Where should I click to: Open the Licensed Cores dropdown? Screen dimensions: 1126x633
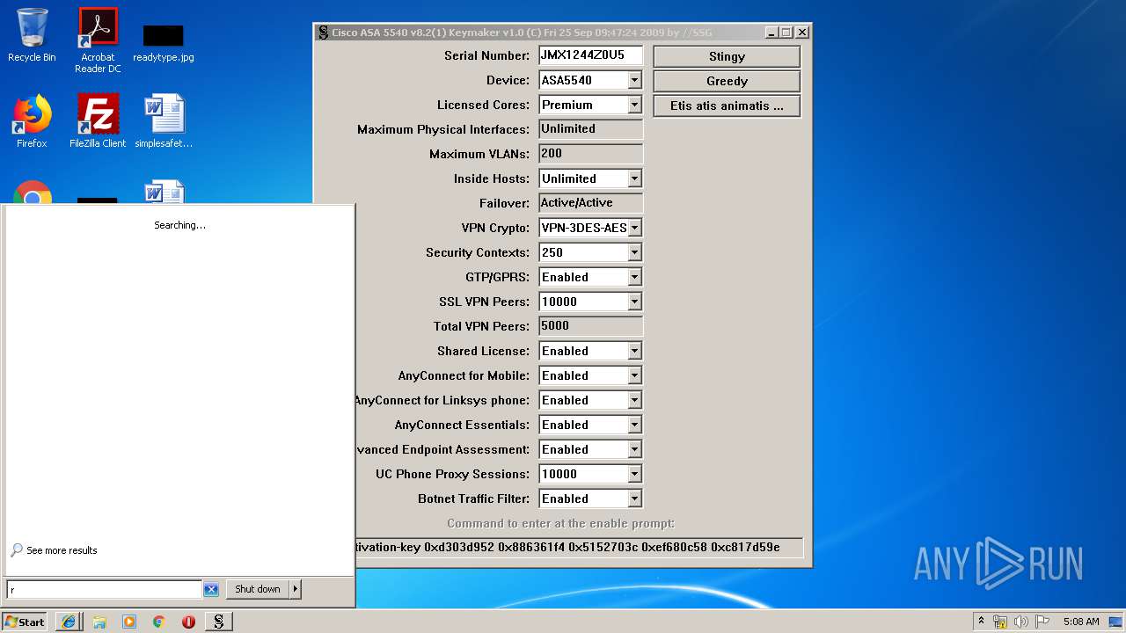(x=635, y=105)
